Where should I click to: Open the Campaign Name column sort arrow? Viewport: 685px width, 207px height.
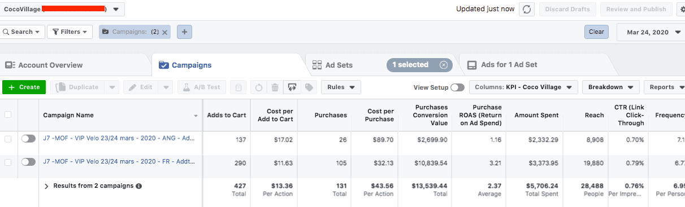coord(196,116)
